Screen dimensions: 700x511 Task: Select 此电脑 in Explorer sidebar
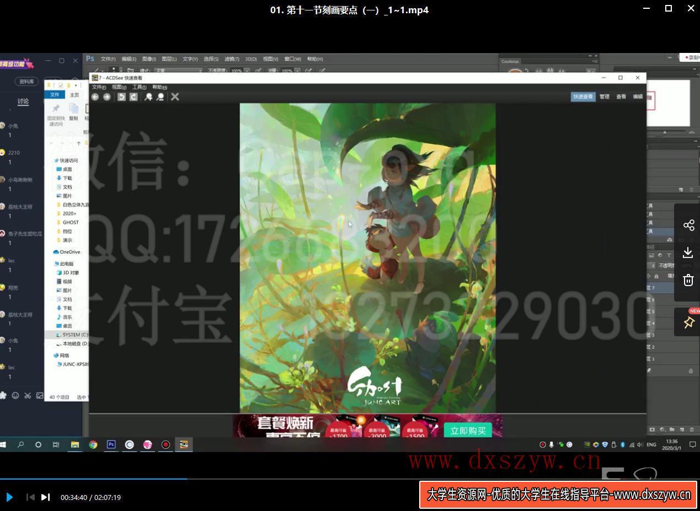tap(64, 264)
